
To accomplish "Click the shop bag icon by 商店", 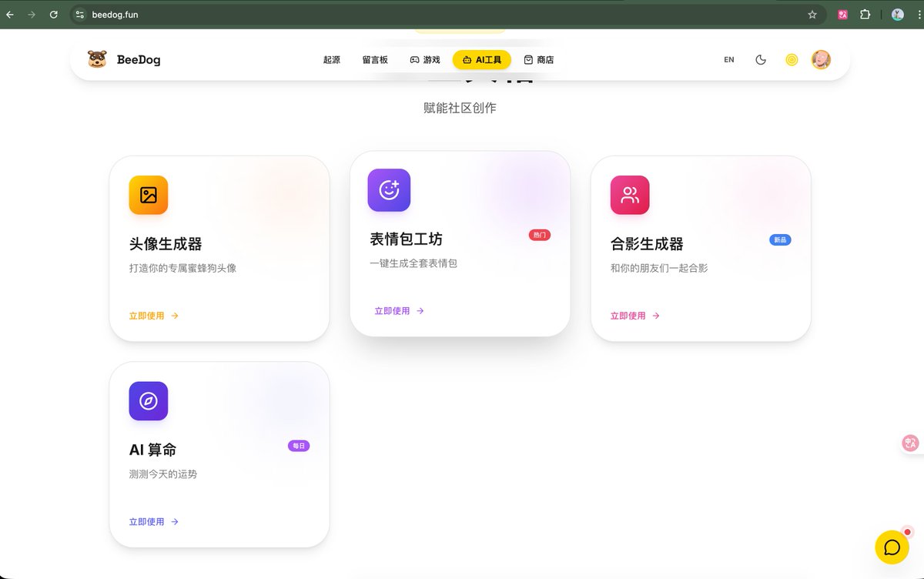I will [x=528, y=60].
